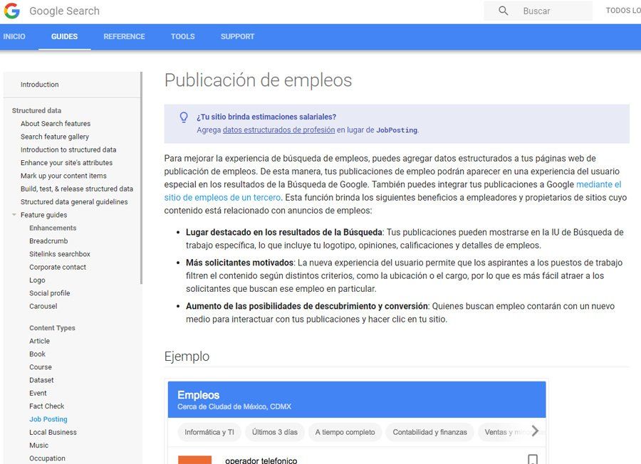This screenshot has height=464, width=641.
Task: Select the Informática y TI filter chip
Action: click(209, 432)
